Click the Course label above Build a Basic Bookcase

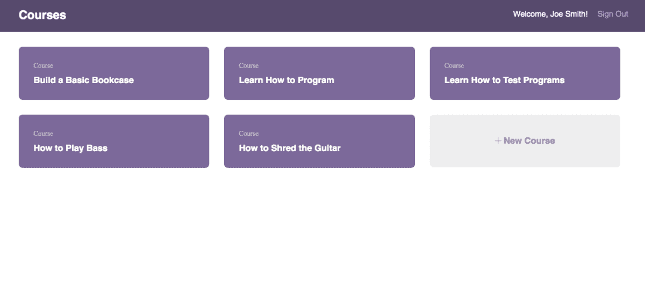click(44, 65)
